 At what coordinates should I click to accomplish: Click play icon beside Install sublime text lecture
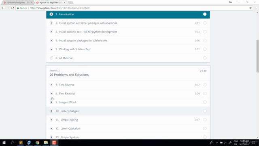[x=51, y=32]
